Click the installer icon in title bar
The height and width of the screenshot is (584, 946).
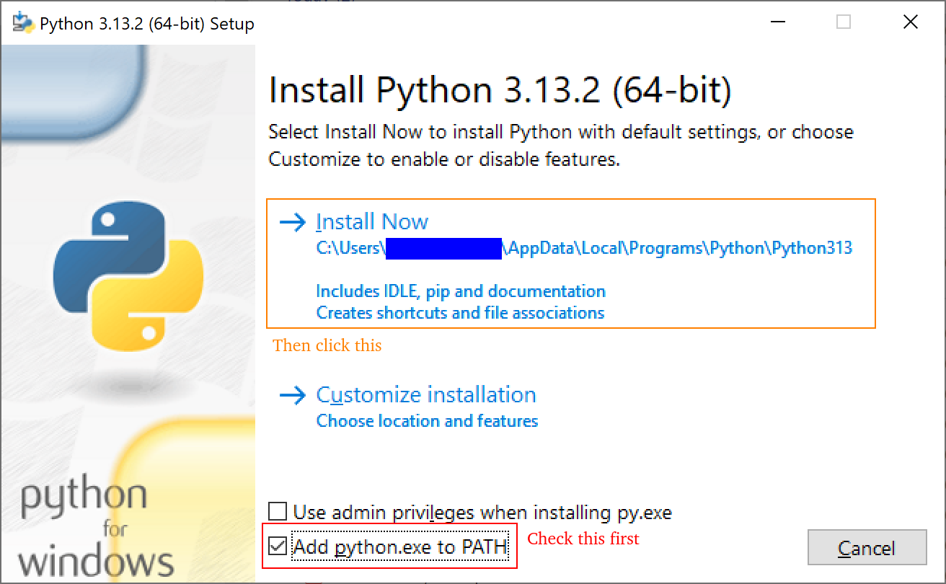tap(22, 23)
